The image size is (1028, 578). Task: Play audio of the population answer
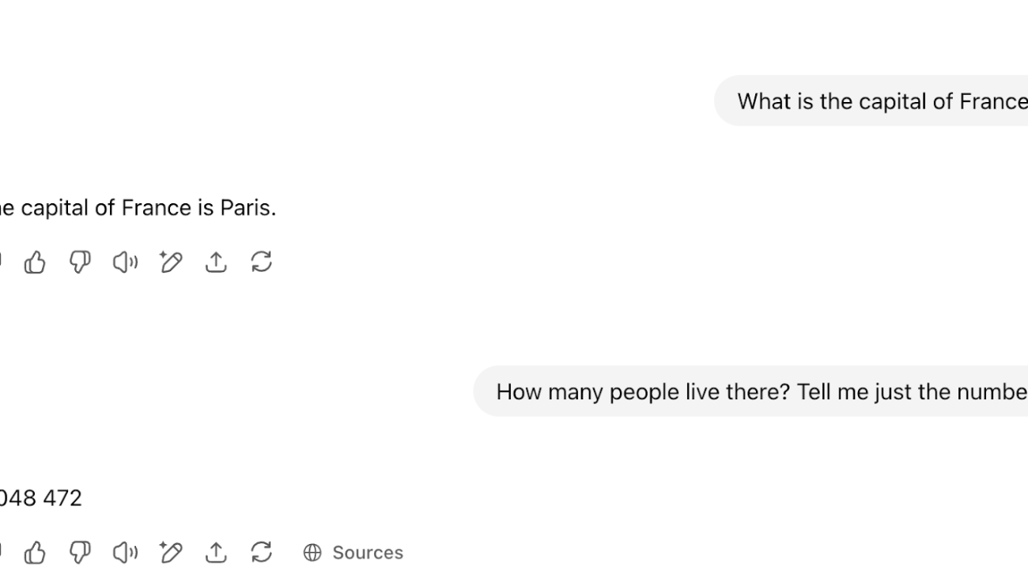(125, 553)
